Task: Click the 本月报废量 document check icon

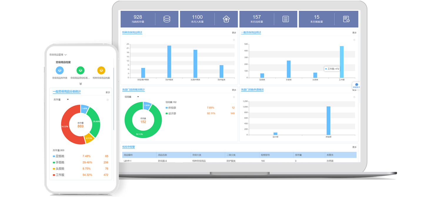Action: [x=346, y=19]
